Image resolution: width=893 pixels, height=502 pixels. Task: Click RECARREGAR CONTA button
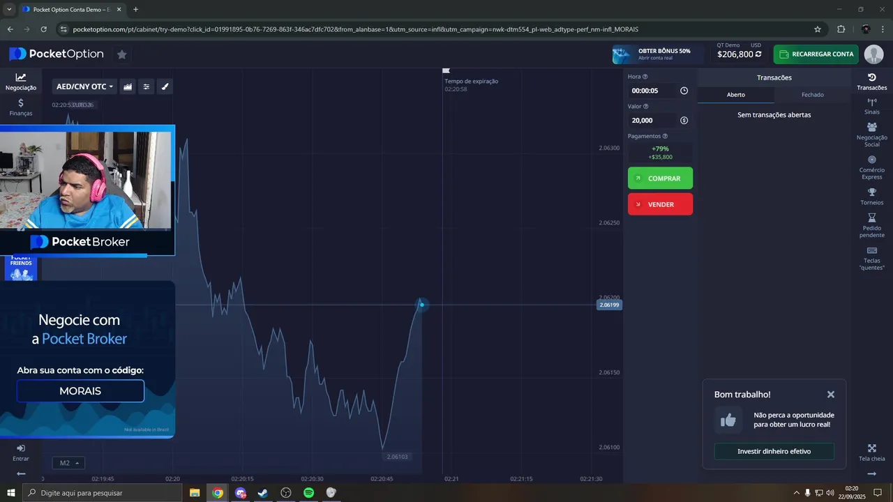[x=816, y=54]
